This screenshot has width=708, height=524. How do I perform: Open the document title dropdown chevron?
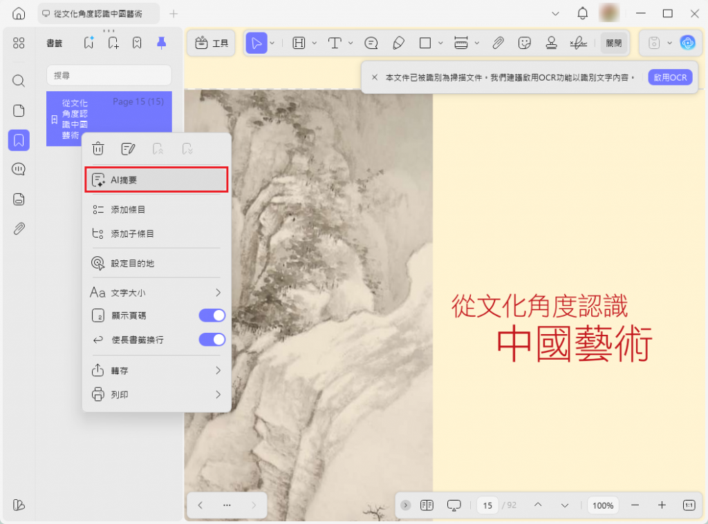tap(555, 13)
